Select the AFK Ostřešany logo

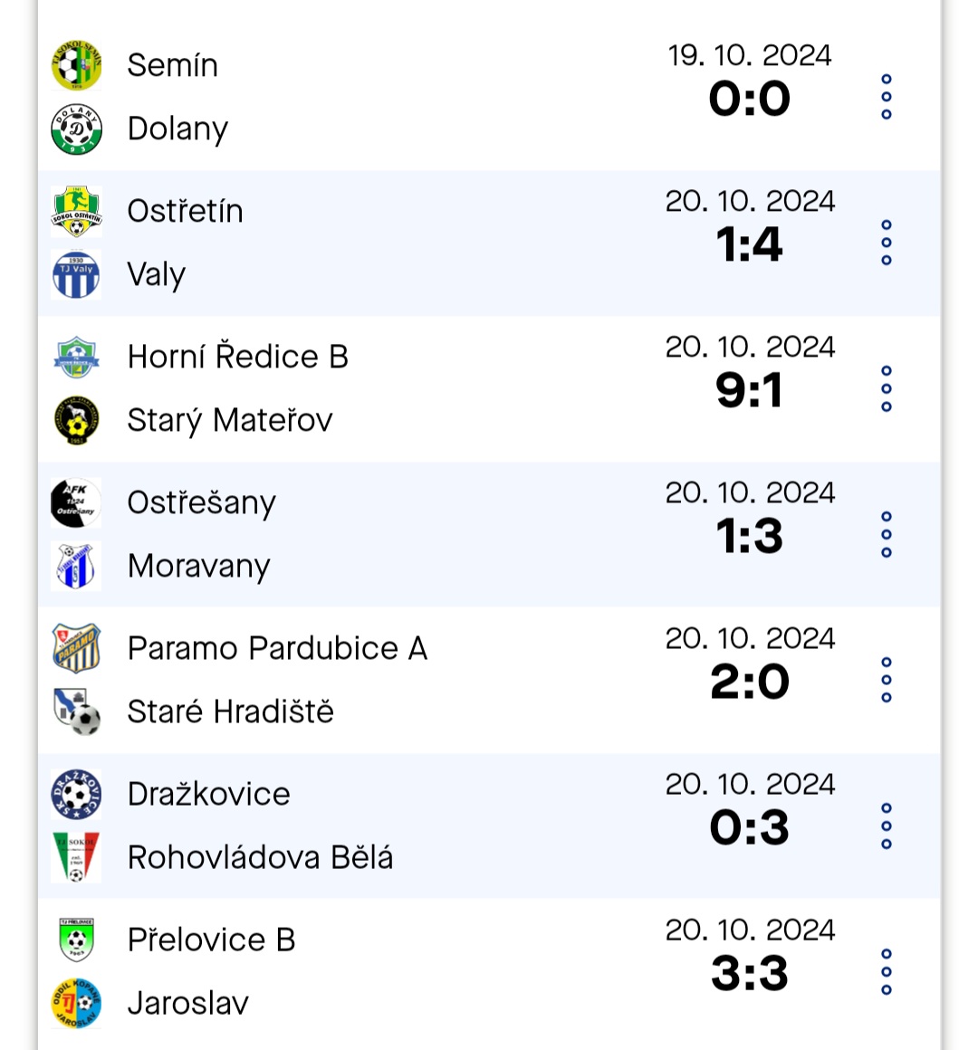(x=76, y=503)
